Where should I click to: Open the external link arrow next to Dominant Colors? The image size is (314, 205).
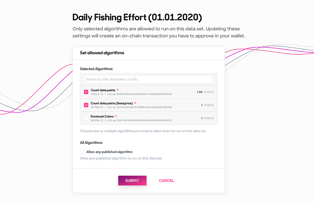pyautogui.click(x=116, y=116)
